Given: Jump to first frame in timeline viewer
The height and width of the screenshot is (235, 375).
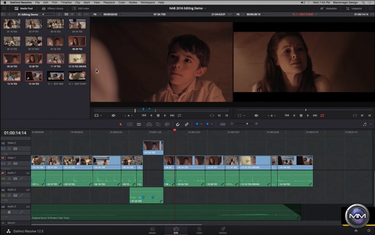Looking at the screenshot, I should click(287, 115).
